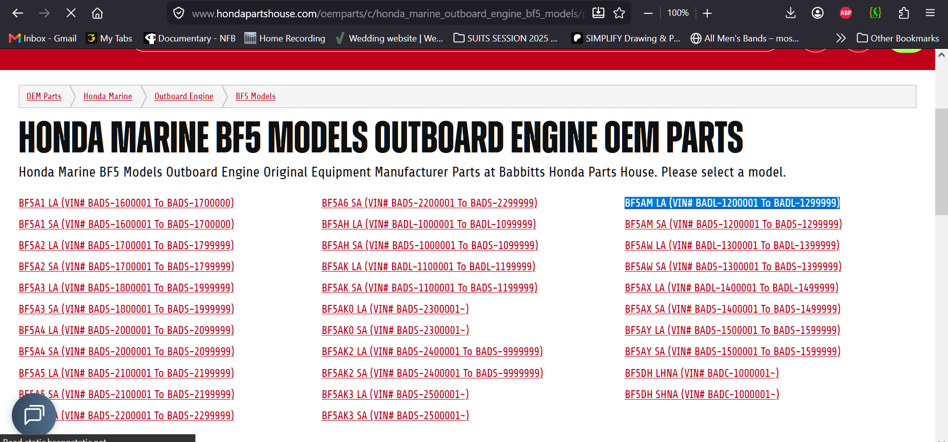Open model BF5AK0 LA
The height and width of the screenshot is (442, 948).
point(395,309)
